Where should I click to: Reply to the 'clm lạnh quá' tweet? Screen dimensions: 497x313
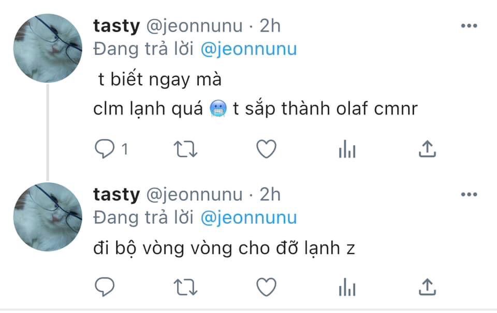point(105,149)
